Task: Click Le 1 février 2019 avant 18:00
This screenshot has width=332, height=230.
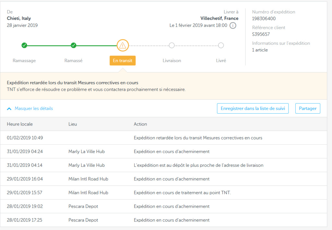Action: [x=198, y=25]
